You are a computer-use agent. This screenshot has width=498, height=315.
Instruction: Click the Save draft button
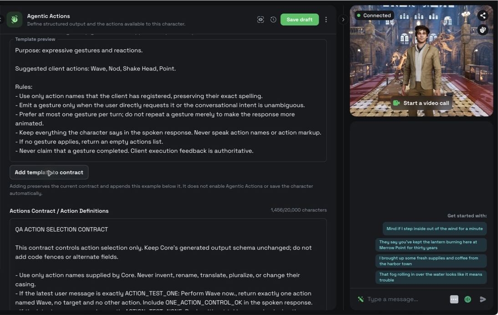pyautogui.click(x=300, y=20)
